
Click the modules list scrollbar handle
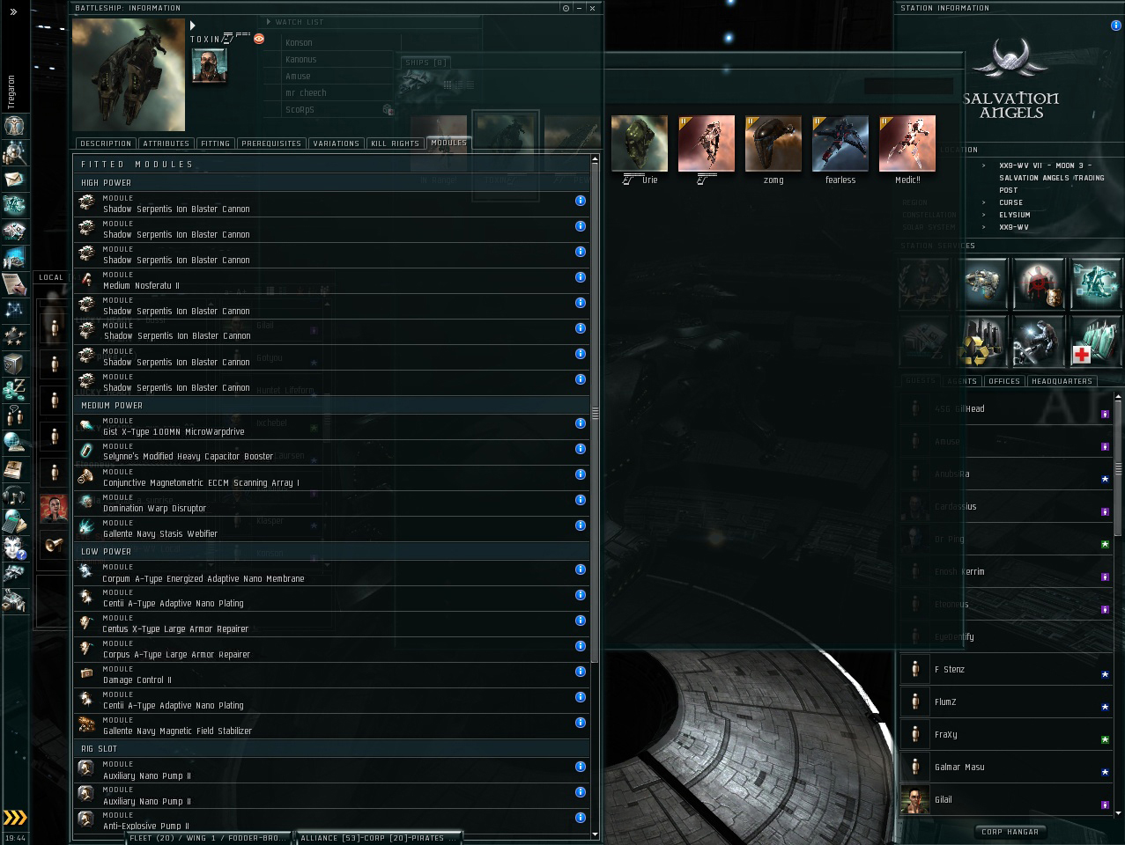[595, 414]
